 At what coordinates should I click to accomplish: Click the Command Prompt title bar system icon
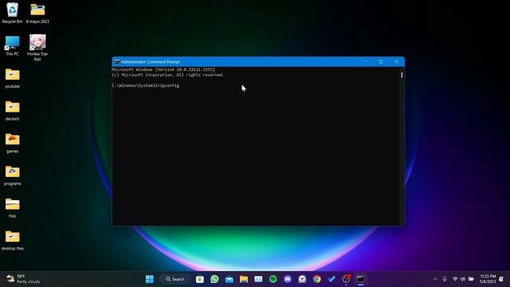coord(117,62)
